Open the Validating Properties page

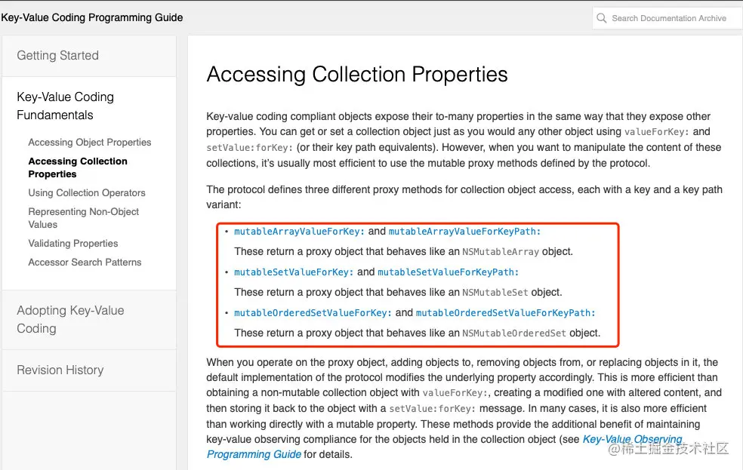(73, 244)
